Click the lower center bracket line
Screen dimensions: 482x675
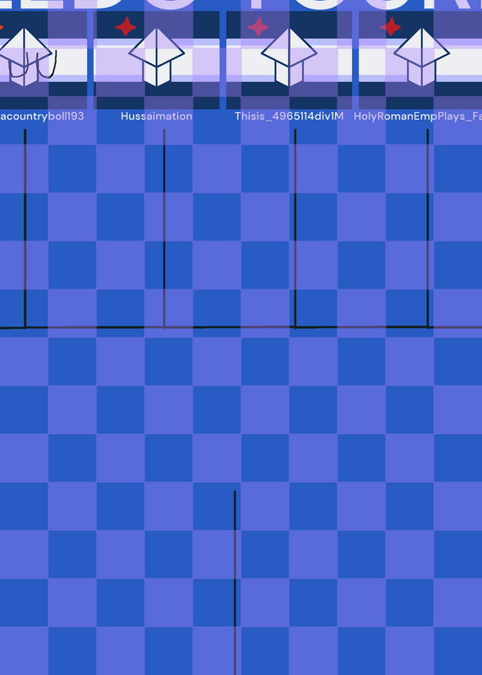[235, 582]
